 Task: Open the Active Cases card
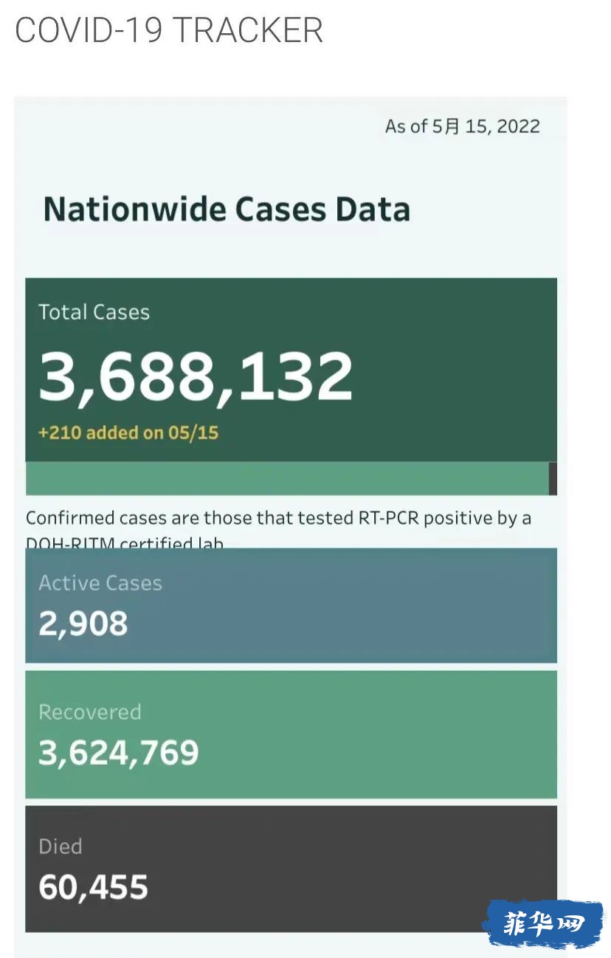[x=291, y=605]
